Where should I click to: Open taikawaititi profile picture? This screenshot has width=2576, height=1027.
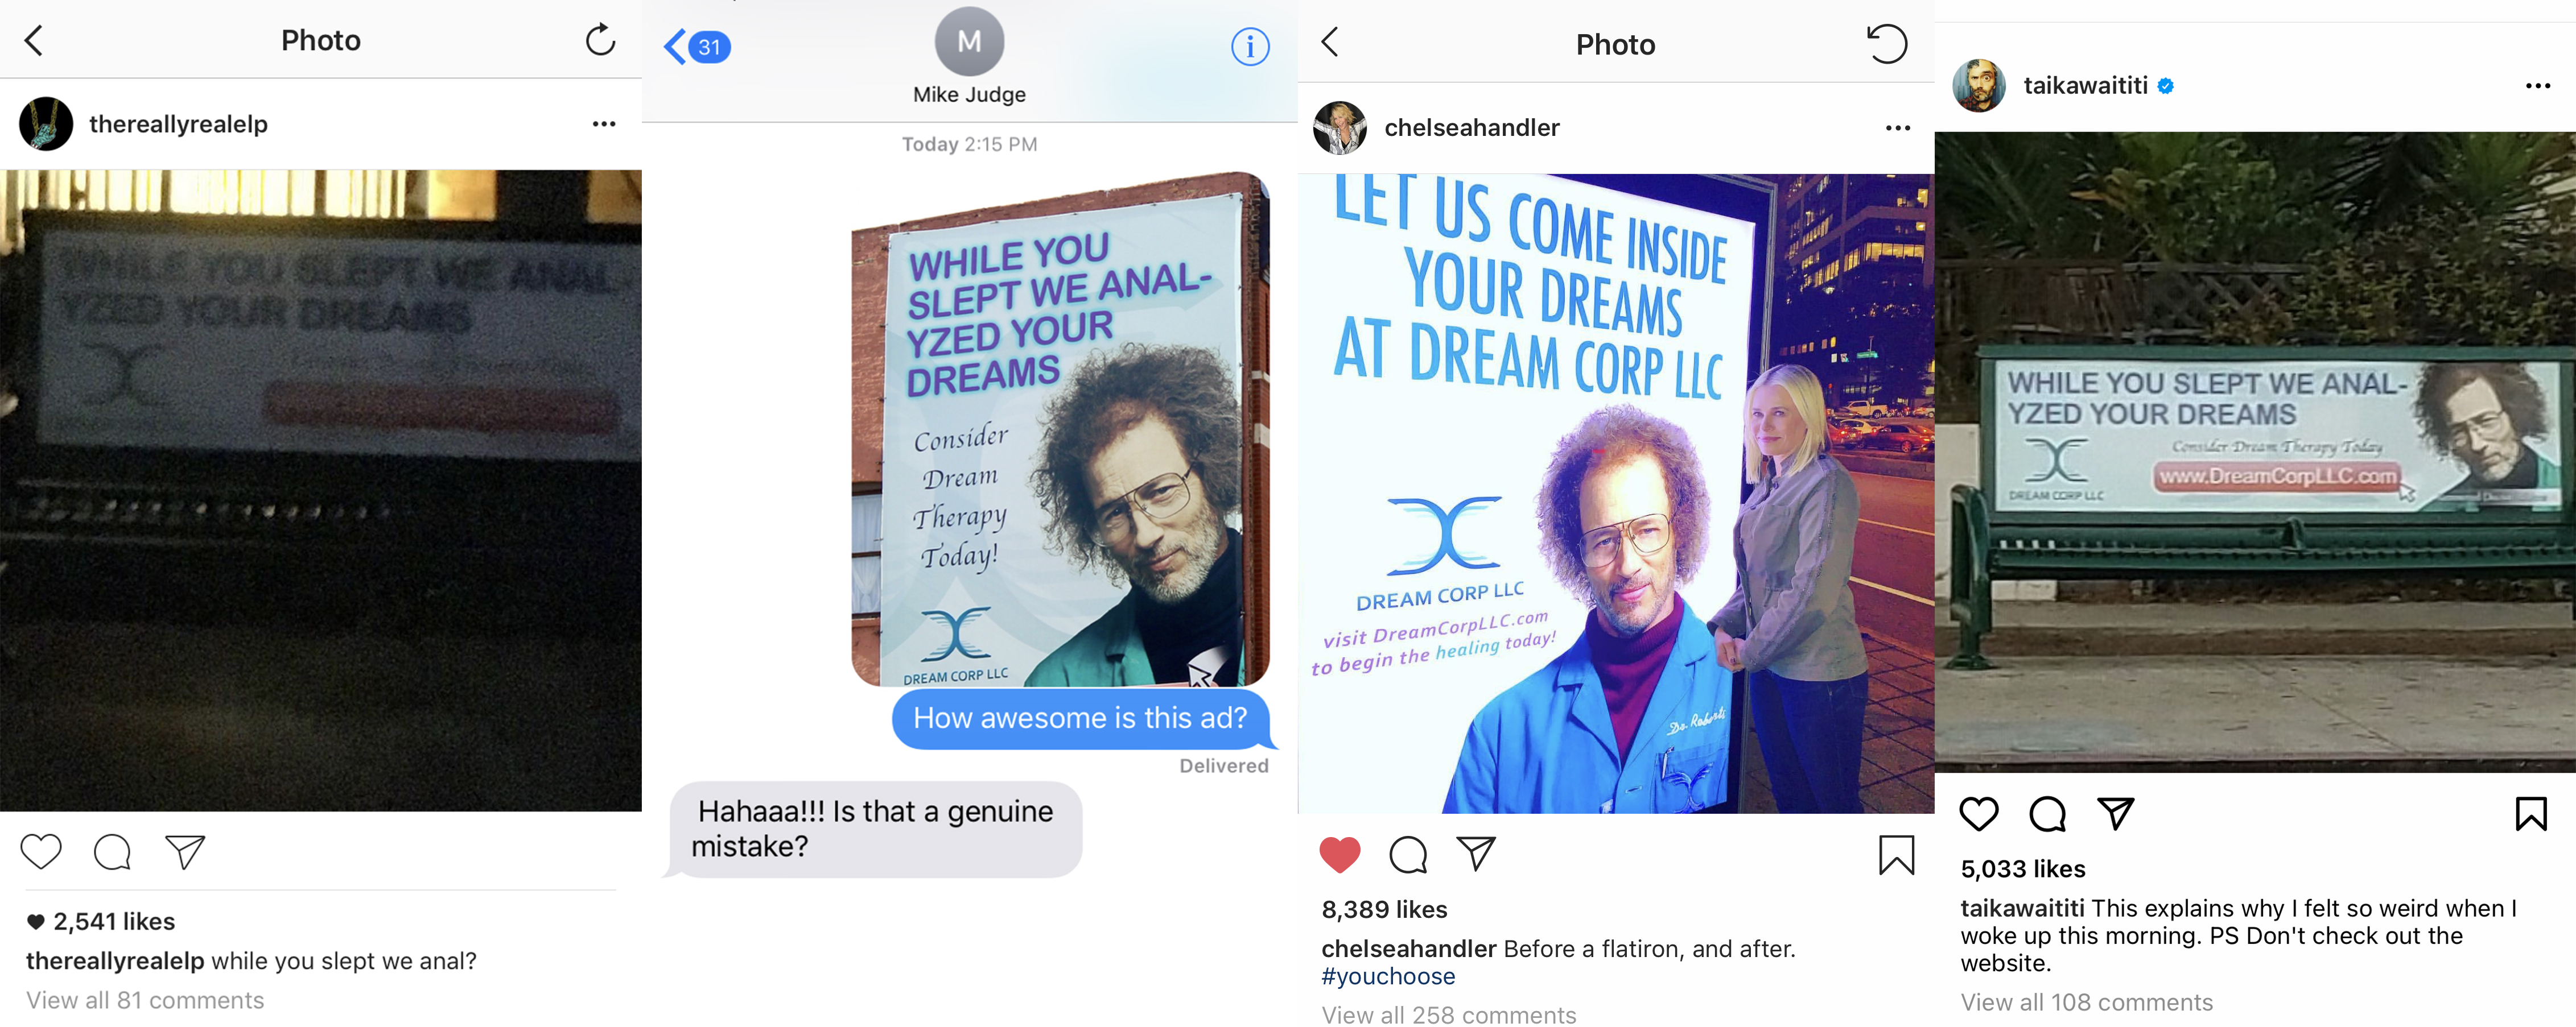point(1979,86)
